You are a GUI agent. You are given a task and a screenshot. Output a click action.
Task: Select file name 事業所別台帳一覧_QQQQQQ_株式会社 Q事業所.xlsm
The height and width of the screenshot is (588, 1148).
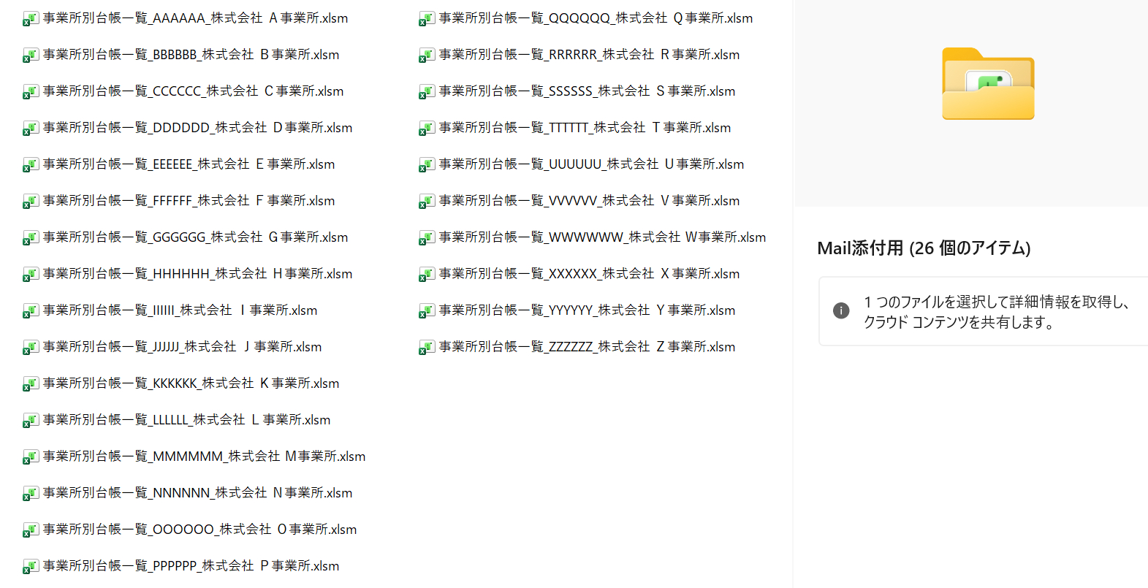[x=596, y=18]
